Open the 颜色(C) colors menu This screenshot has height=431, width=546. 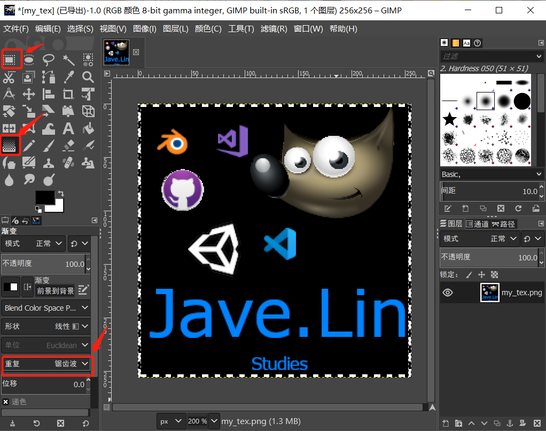[208, 29]
